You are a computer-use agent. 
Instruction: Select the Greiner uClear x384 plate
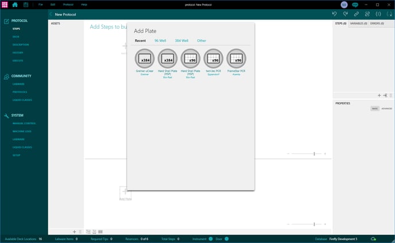click(x=145, y=59)
